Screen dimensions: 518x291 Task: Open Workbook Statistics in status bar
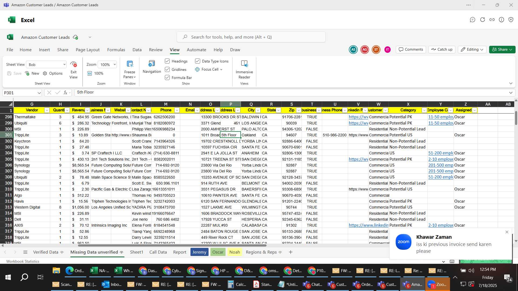tap(23, 261)
